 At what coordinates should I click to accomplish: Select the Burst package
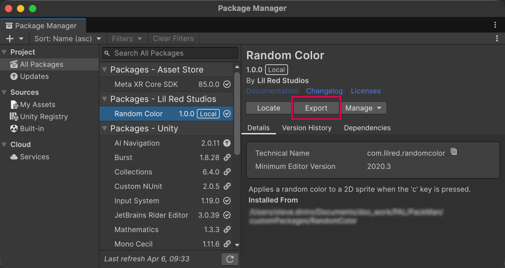click(x=166, y=157)
